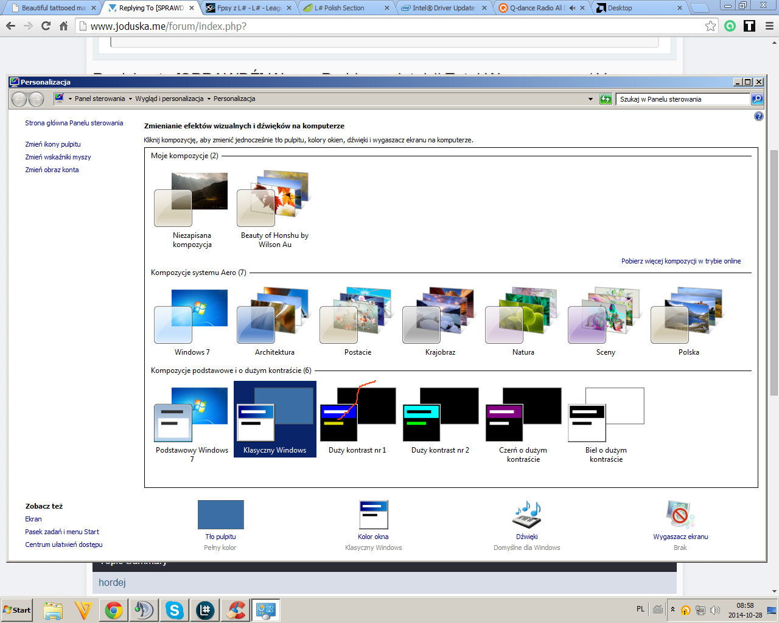Click the refresh button next to the address bar
The image size is (779, 623).
[606, 99]
